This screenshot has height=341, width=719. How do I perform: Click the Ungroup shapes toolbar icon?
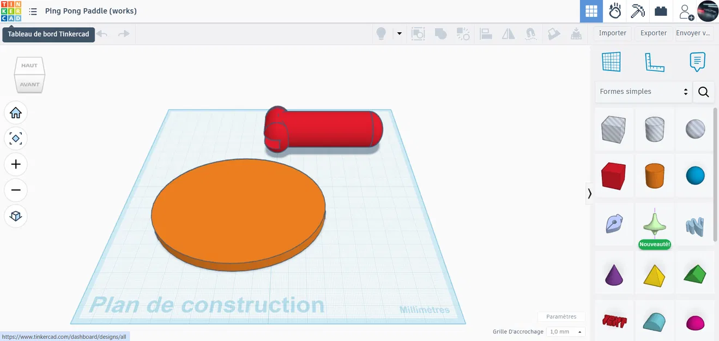click(463, 34)
